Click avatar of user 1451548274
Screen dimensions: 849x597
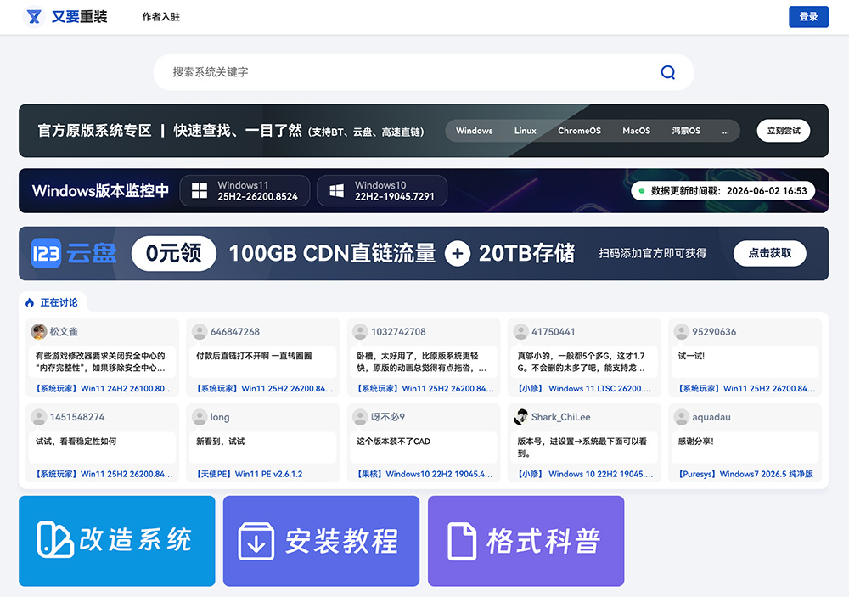(39, 417)
